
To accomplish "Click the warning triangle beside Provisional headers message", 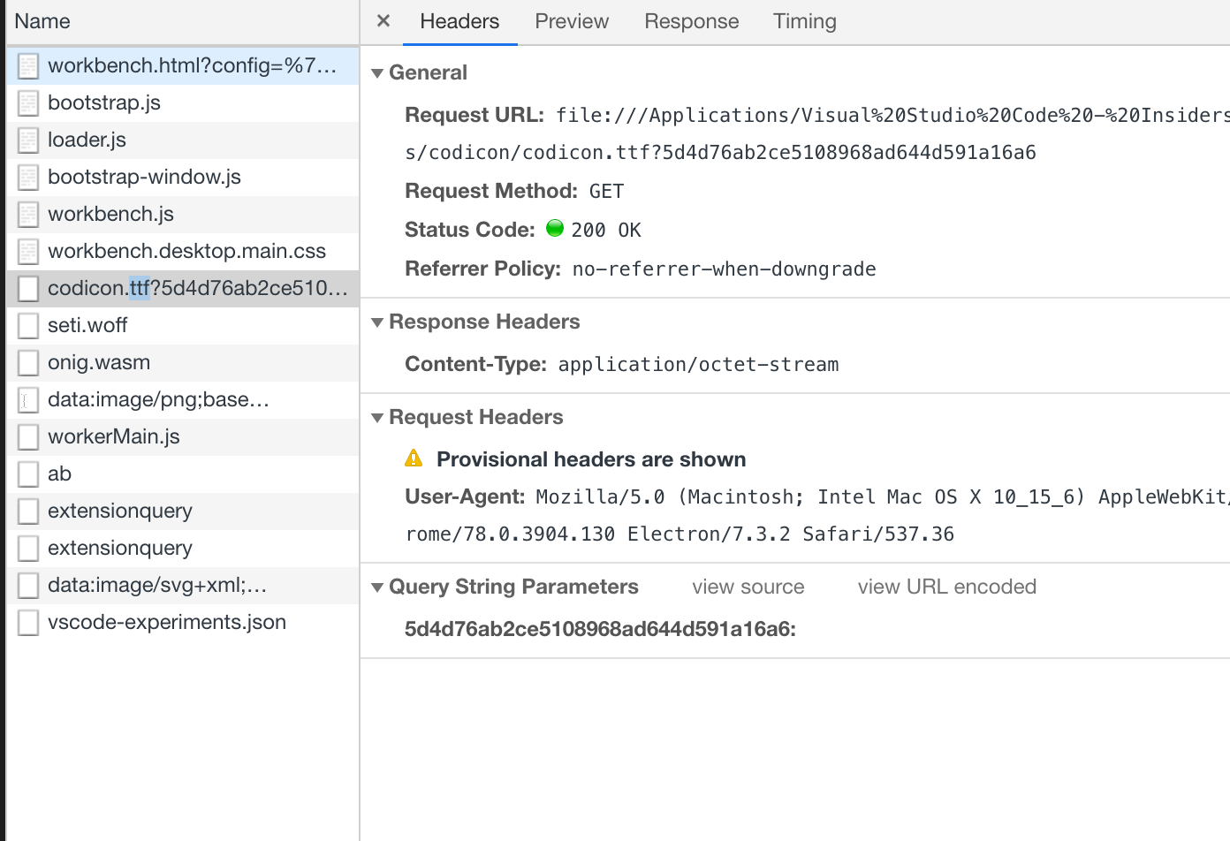I will pyautogui.click(x=412, y=458).
